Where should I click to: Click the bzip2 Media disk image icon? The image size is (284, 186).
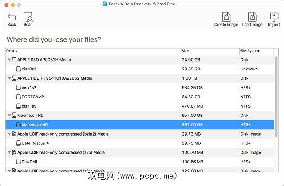click(14, 134)
